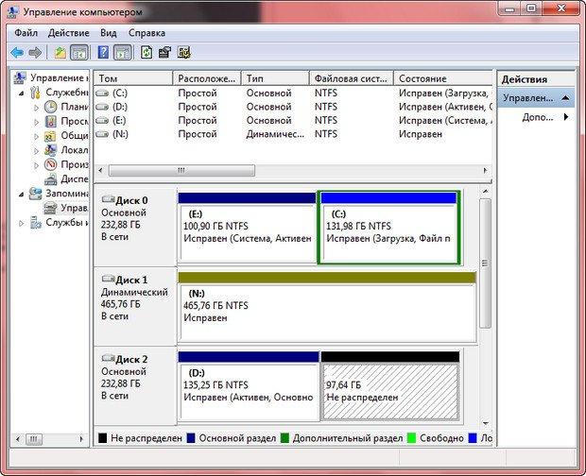
Task: Open the properties toolbar icon
Action: (x=164, y=53)
